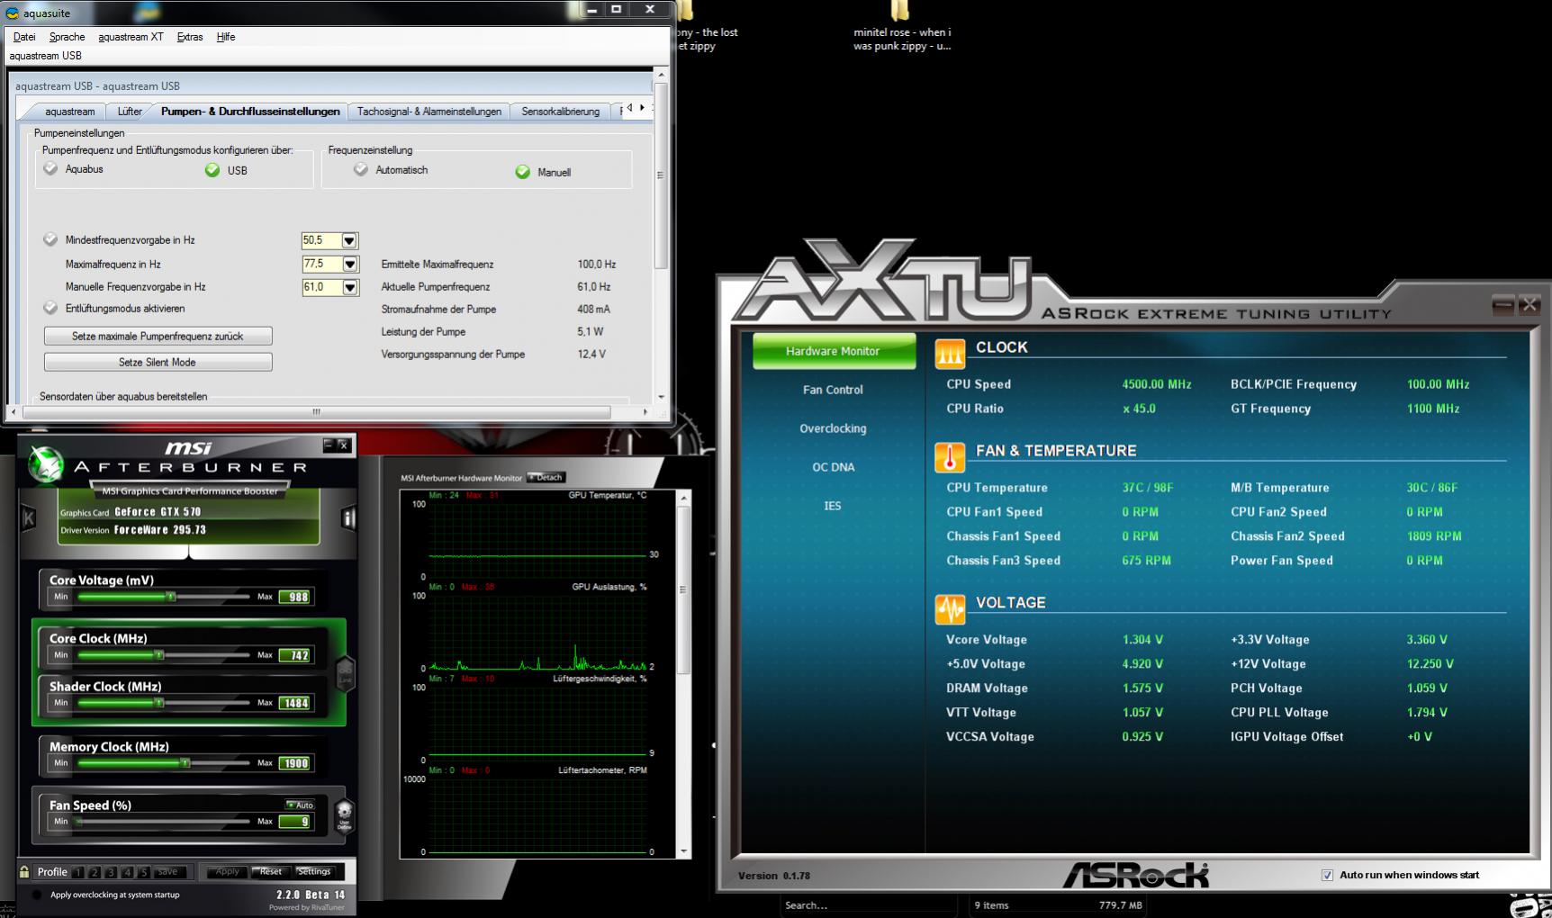This screenshot has height=918, width=1552.
Task: Click the Setze Silent Mode button
Action: point(158,363)
